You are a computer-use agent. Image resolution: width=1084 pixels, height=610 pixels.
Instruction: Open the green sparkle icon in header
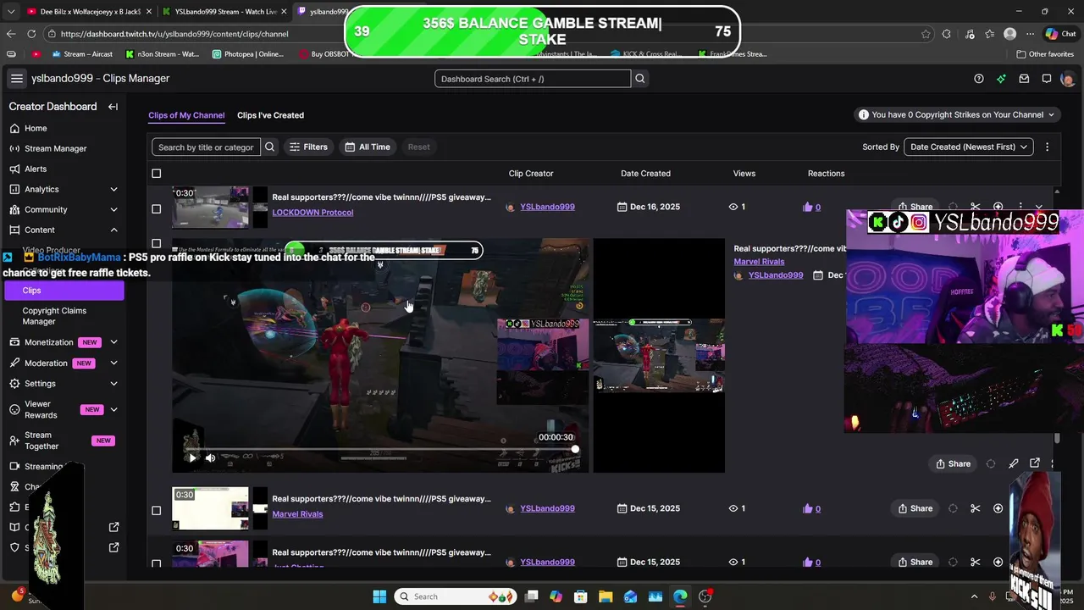point(1001,79)
